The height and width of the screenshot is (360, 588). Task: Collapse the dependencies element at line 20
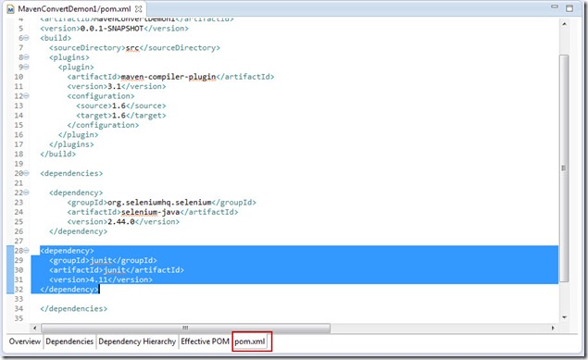point(26,173)
